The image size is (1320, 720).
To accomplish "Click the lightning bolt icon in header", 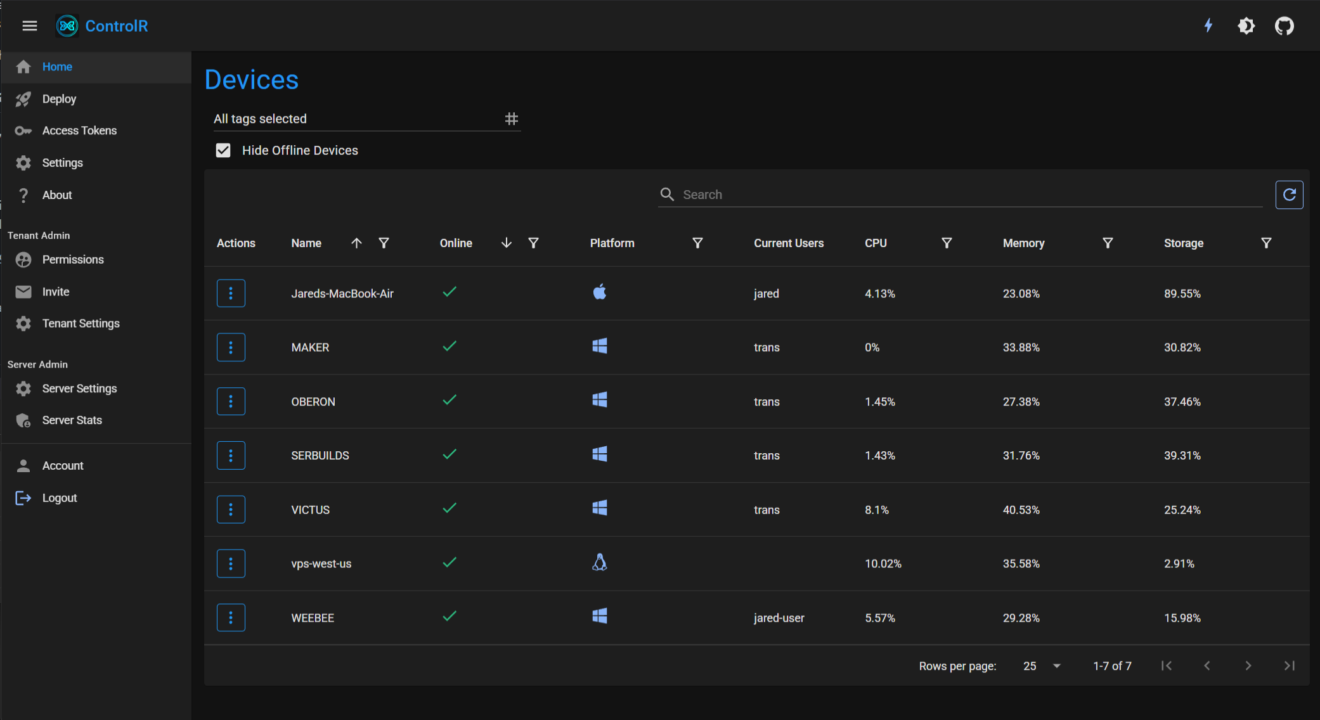I will coord(1208,26).
